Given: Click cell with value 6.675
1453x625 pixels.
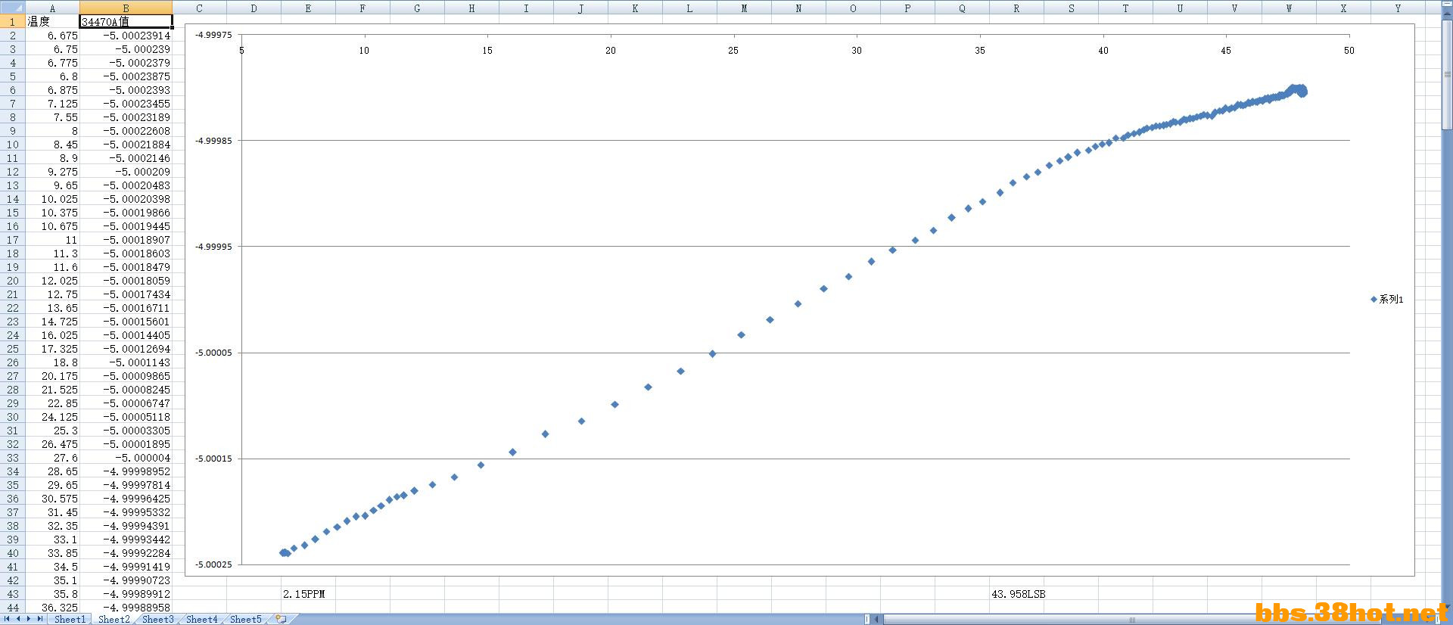Looking at the screenshot, I should (52, 36).
